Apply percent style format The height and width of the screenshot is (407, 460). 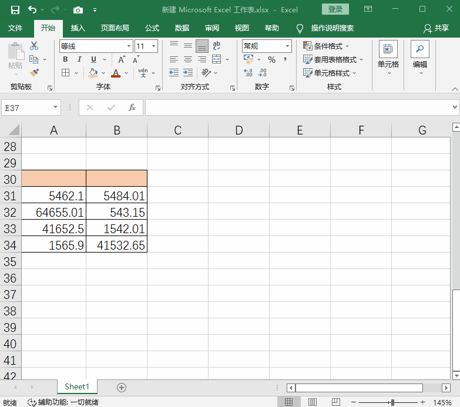tap(271, 59)
